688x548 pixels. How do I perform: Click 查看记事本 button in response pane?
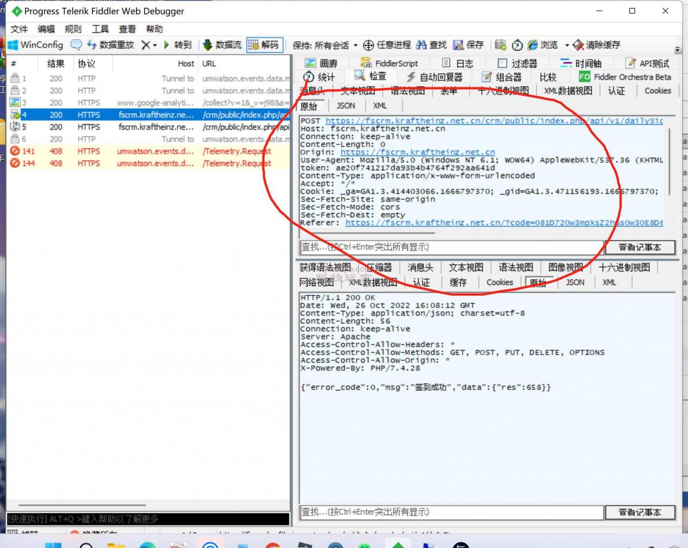tap(639, 513)
